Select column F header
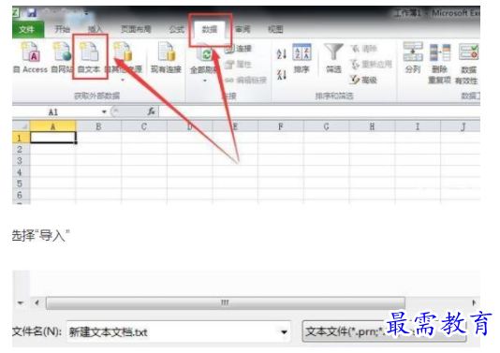The image size is (500, 353). (x=281, y=126)
